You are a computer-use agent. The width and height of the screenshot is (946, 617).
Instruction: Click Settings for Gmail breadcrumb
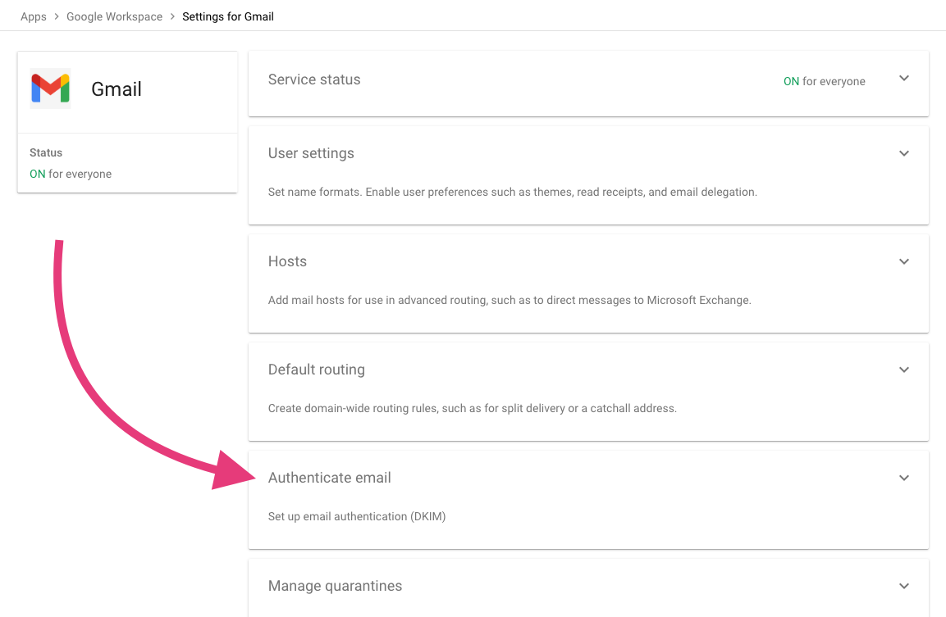click(x=228, y=17)
